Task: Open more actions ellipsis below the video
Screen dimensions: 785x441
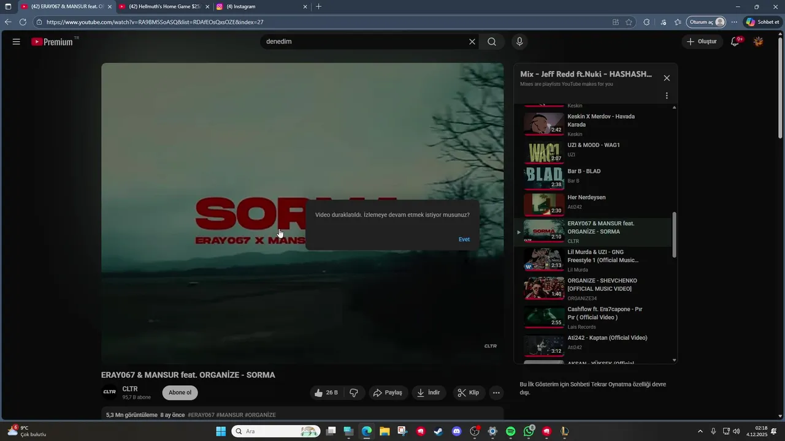Action: coord(497,393)
